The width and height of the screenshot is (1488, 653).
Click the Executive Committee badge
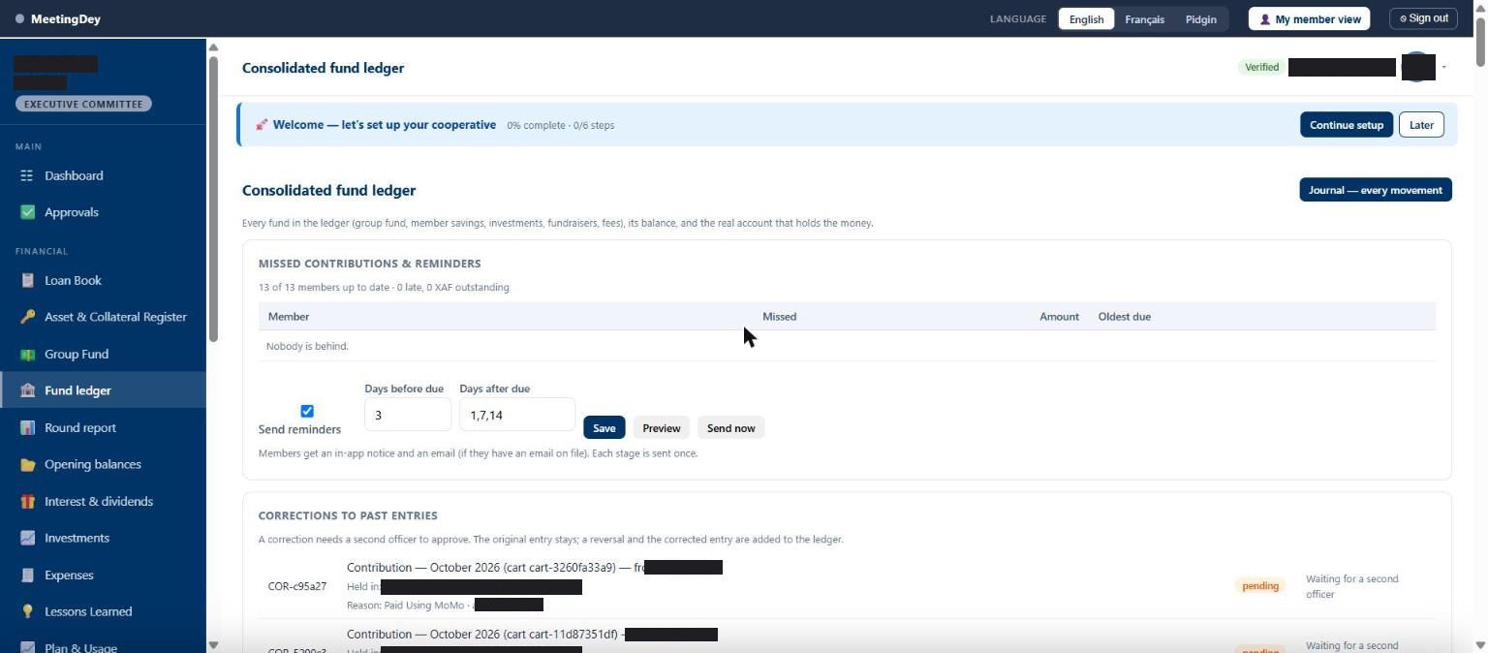coord(83,104)
